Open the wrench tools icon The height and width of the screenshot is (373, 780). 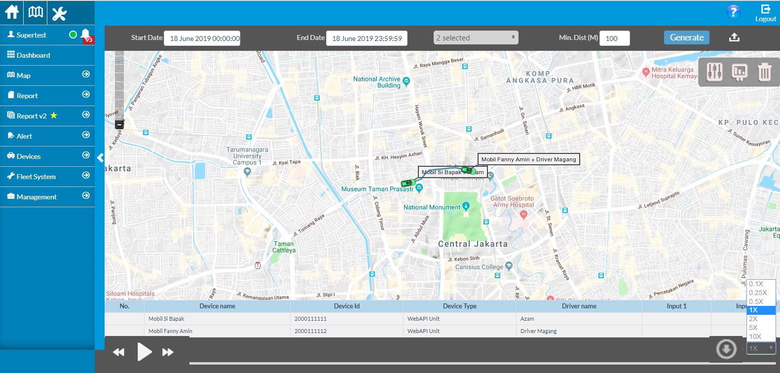coord(59,13)
